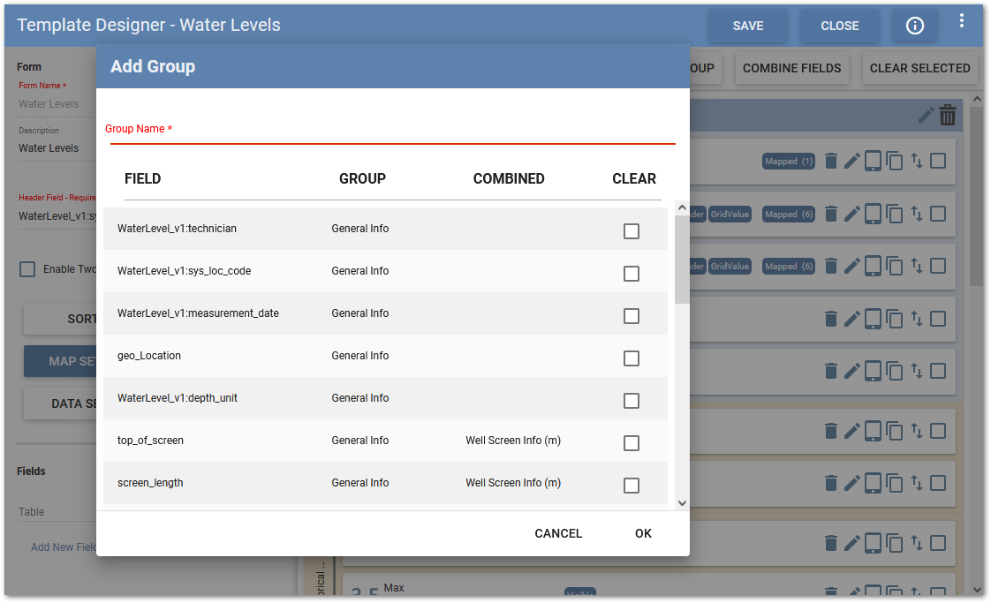The image size is (991, 603).
Task: Click the tablet device icon in the Mapped (1) row
Action: [x=873, y=162]
